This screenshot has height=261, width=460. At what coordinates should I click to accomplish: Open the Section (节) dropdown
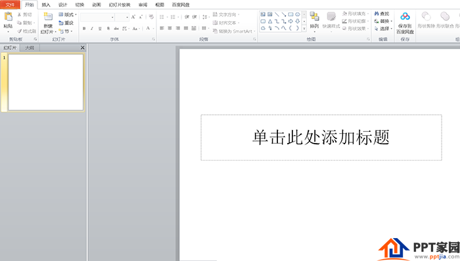[66, 31]
